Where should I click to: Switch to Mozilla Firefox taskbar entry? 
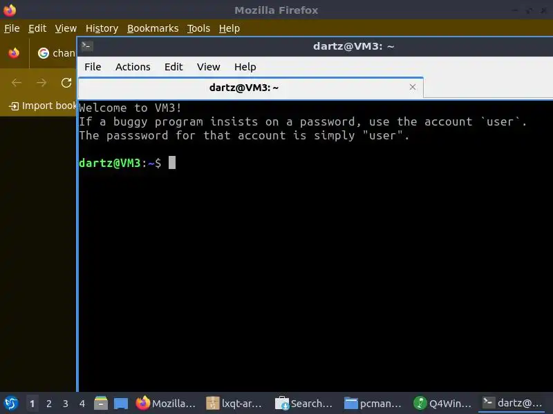pos(165,404)
